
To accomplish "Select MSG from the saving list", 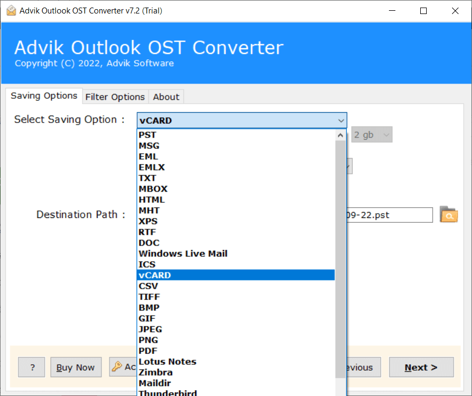I will (x=236, y=146).
